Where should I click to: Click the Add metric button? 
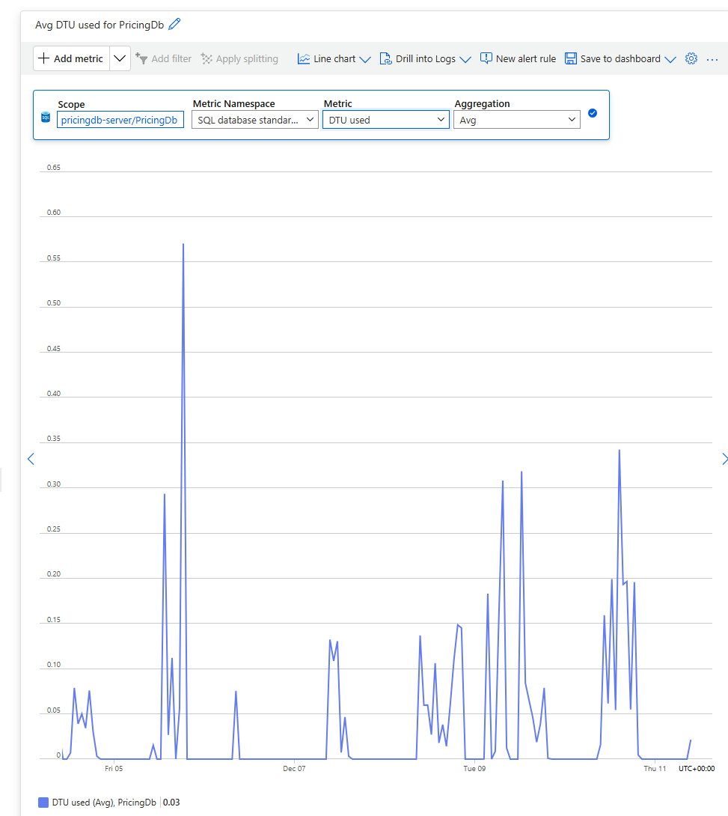pyautogui.click(x=71, y=58)
